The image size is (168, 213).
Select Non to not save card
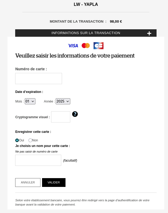pyautogui.click(x=30, y=140)
